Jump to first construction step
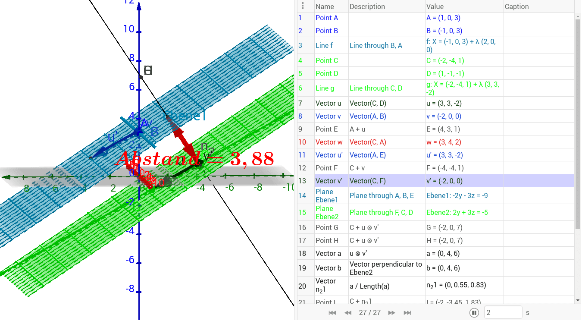Viewport: 582px width, 321px height. (x=332, y=313)
